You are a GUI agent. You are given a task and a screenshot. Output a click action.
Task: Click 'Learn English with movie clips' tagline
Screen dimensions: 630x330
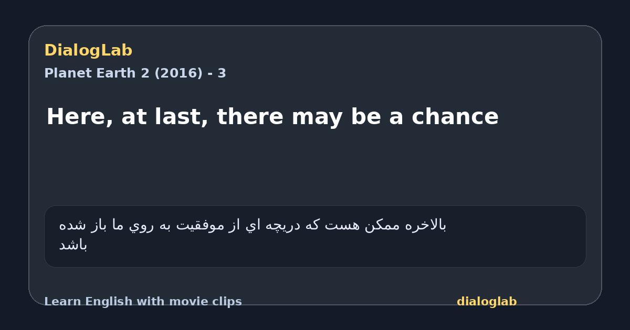143,302
